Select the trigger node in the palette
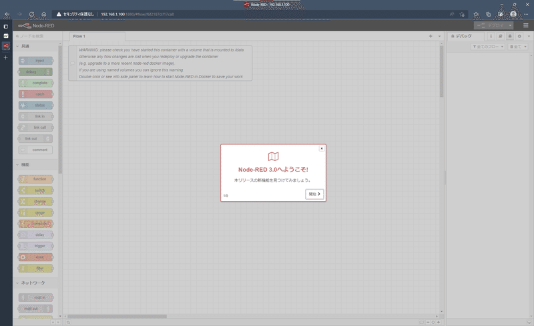534x326 pixels. point(36,246)
